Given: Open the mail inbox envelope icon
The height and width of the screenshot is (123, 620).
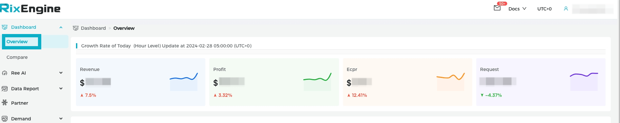Looking at the screenshot, I should click(497, 8).
